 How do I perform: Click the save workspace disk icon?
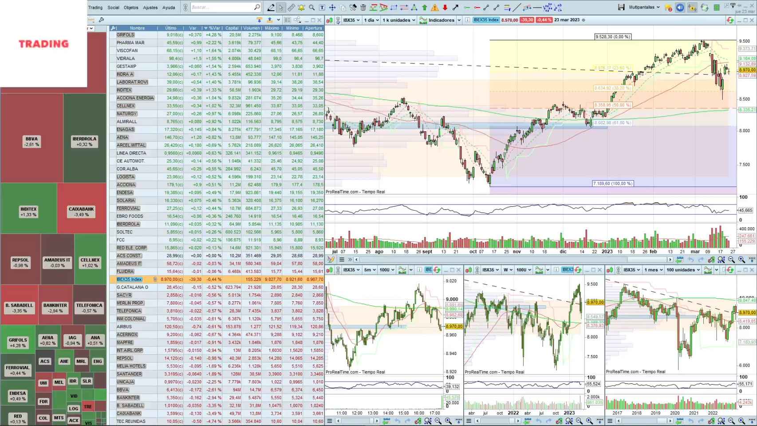click(x=621, y=7)
